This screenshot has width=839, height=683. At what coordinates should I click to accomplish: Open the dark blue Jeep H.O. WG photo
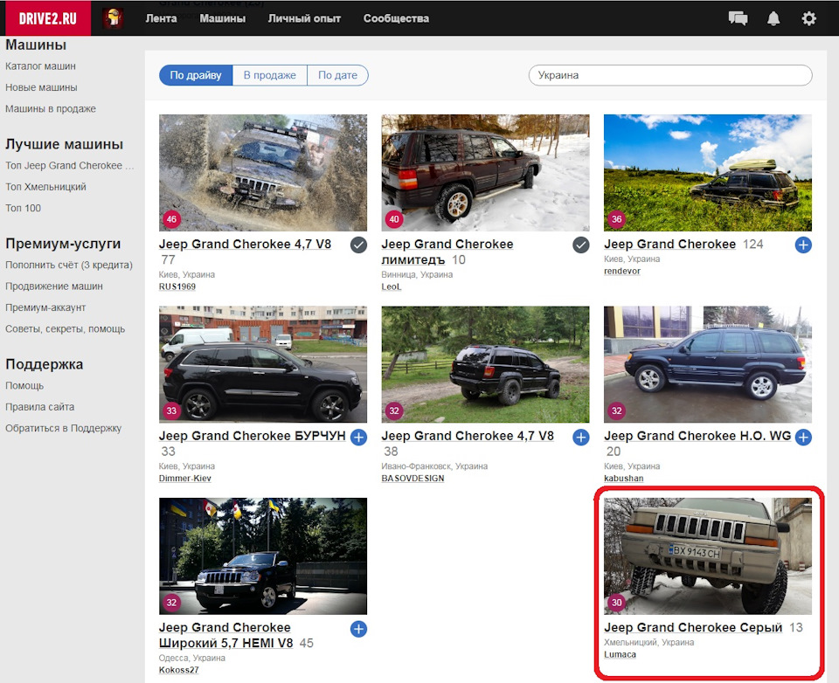(707, 364)
